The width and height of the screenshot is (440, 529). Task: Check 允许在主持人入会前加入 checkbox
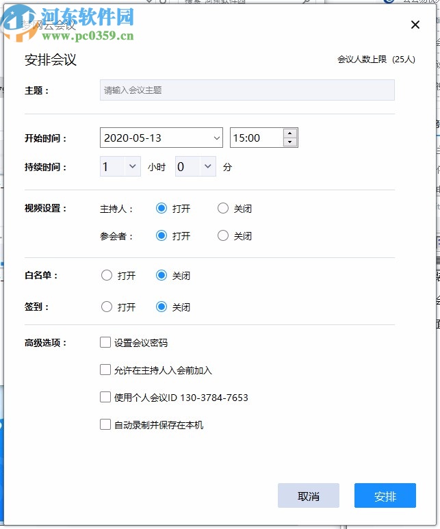click(x=105, y=370)
